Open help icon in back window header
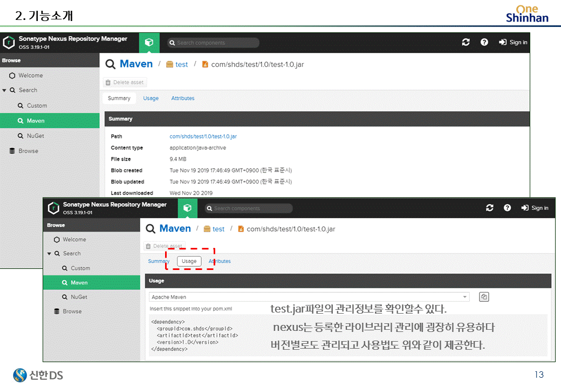 (x=484, y=42)
